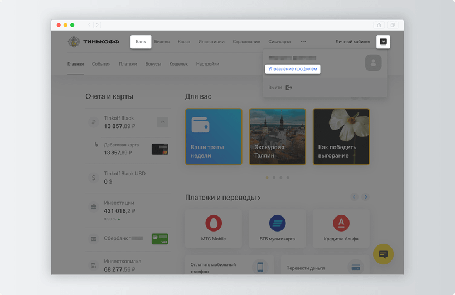
Task: Open the Дебетовая карта row
Action: tap(128, 149)
